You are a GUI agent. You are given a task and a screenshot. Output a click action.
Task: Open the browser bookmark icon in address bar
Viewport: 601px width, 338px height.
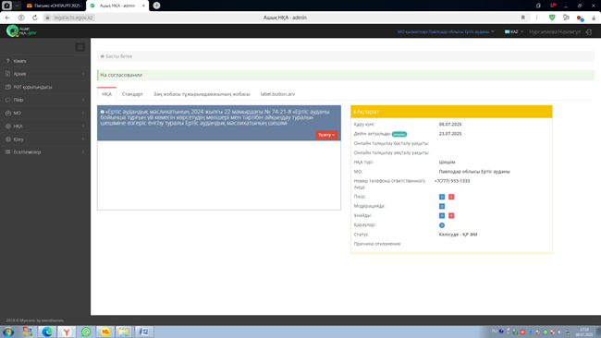[x=522, y=18]
